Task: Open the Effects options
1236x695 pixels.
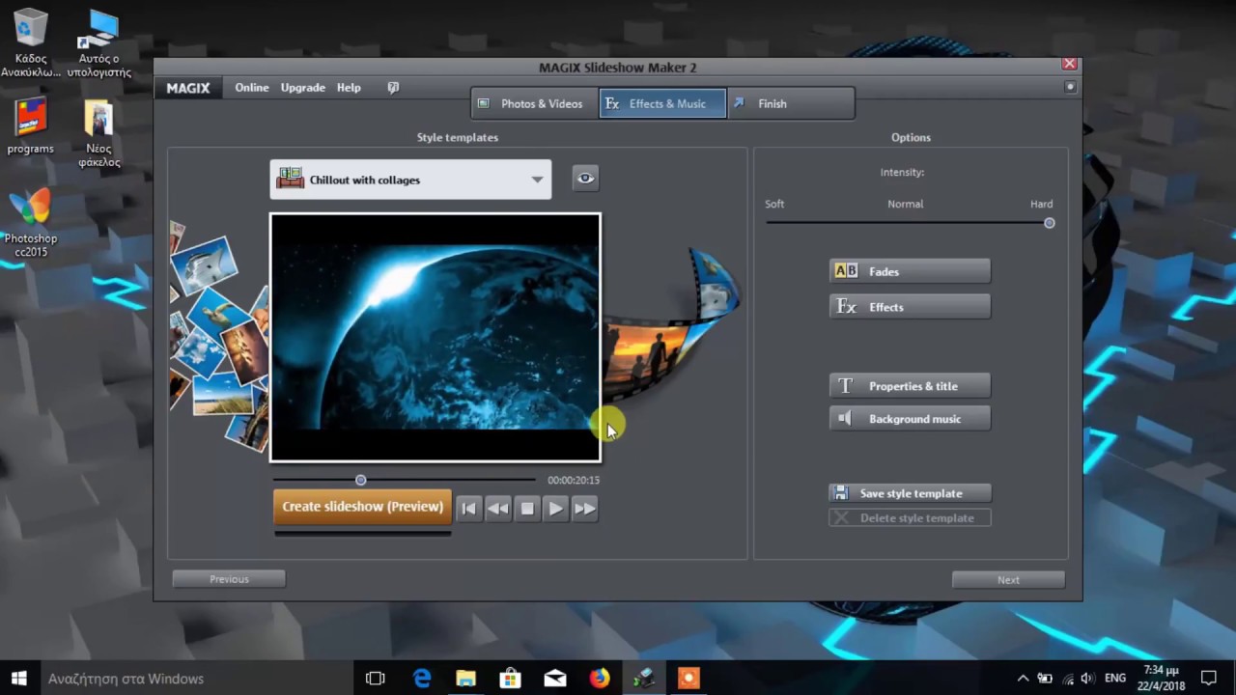Action: pyautogui.click(x=910, y=307)
